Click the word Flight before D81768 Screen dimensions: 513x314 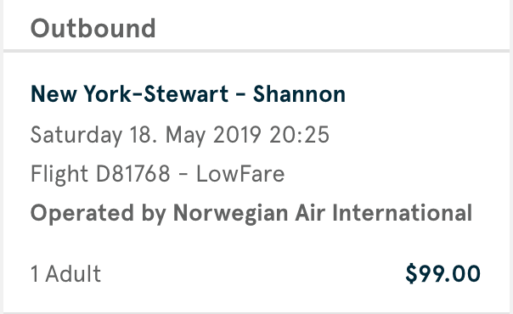59,174
